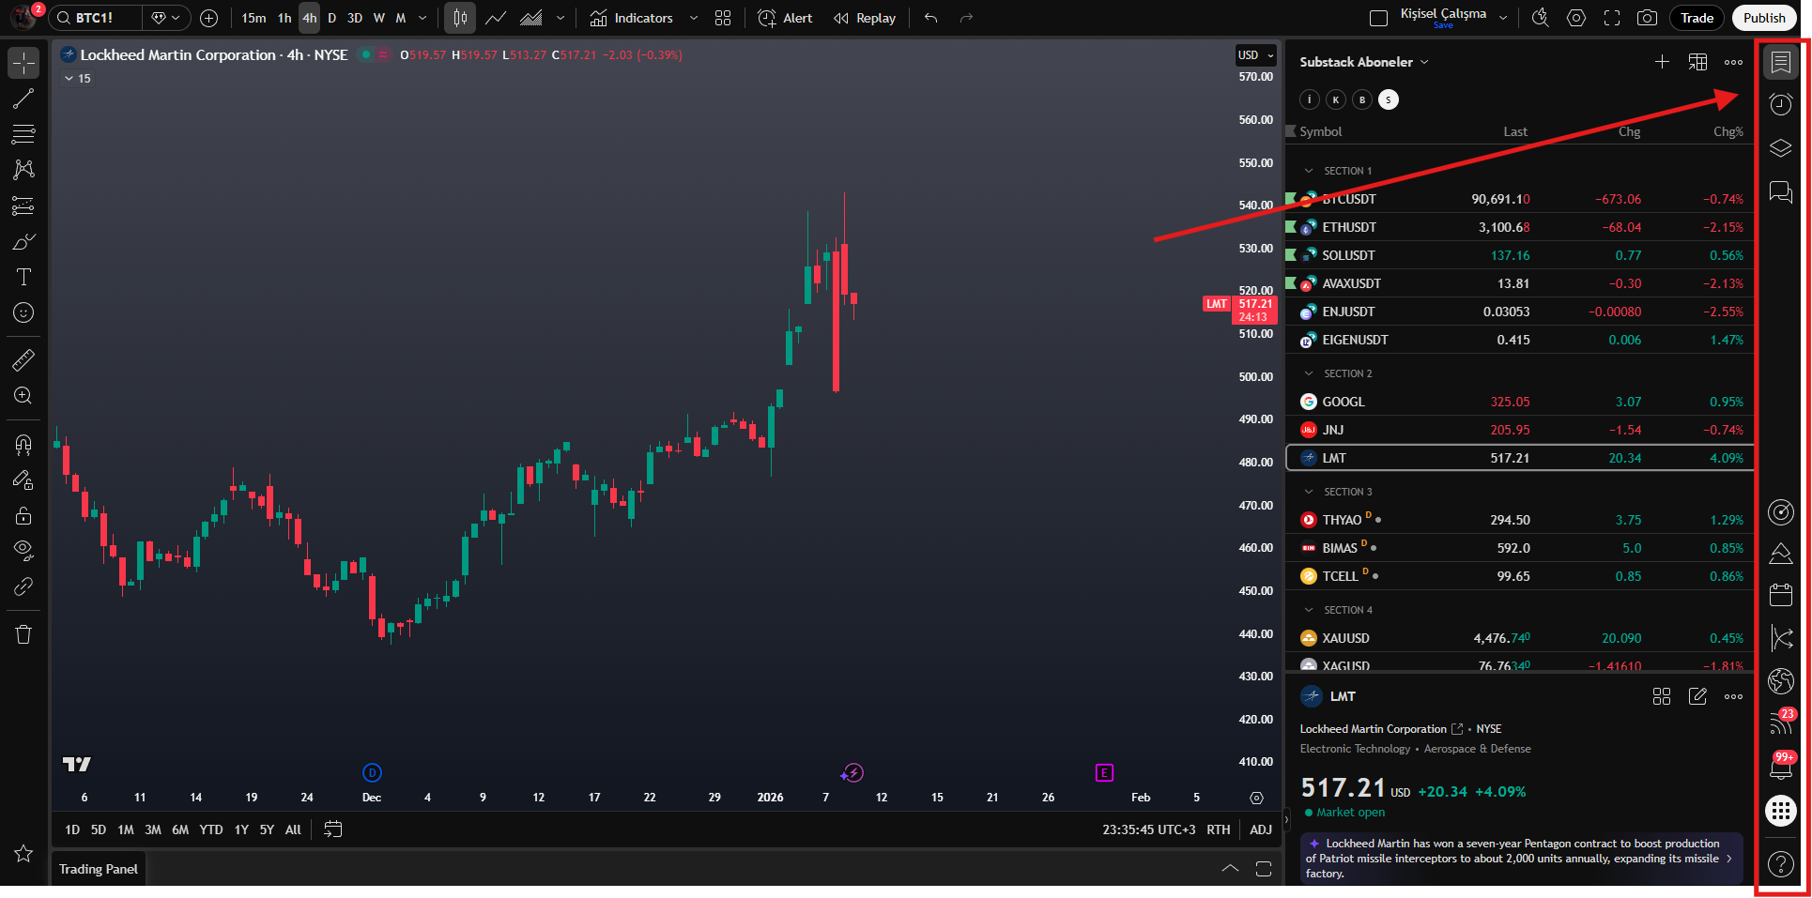Toggle lock all drawings
The image size is (1812, 898).
point(23,515)
